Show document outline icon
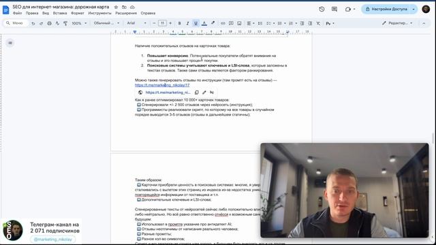The width and height of the screenshot is (436, 245). click(10, 43)
